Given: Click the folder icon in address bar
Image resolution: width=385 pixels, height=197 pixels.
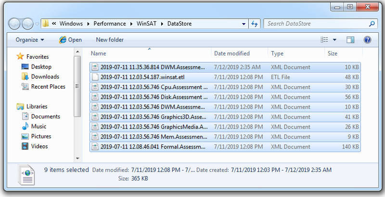Looking at the screenshot, I should (46, 24).
